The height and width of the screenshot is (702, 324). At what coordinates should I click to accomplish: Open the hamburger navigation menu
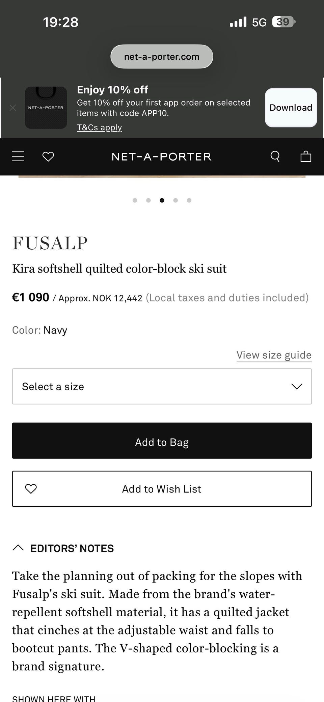[18, 157]
